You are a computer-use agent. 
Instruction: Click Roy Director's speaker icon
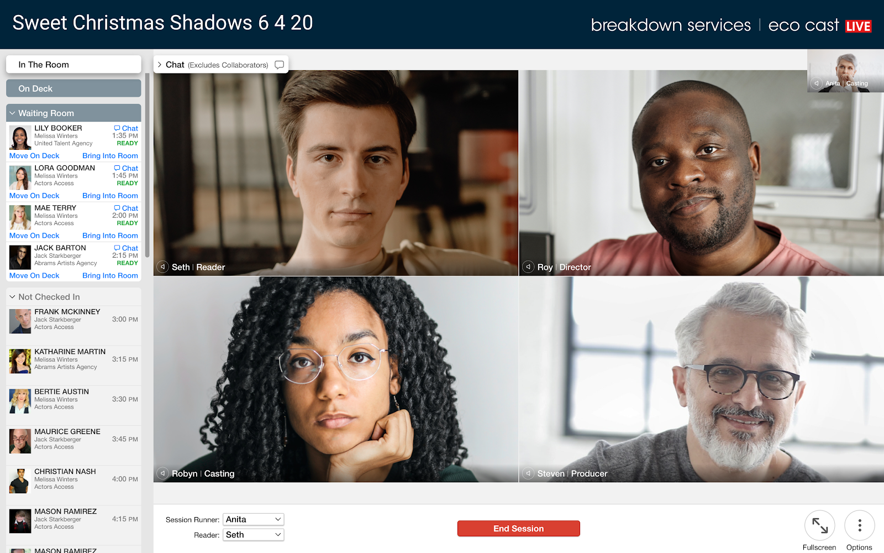click(528, 267)
